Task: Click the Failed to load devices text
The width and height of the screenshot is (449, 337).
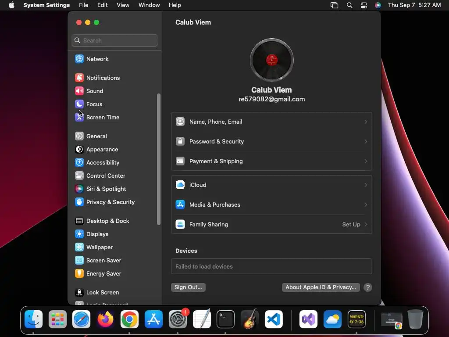Action: tap(204, 266)
